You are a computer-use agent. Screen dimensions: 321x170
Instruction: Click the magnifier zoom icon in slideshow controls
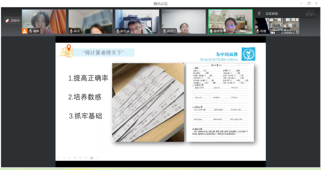click(81, 158)
